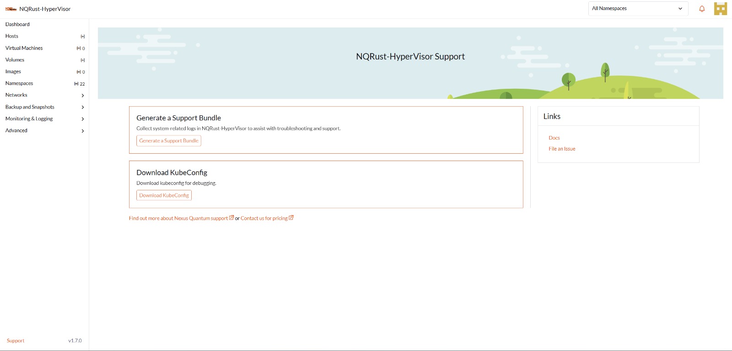Click the external link icon after Nexus Quantum support
732x351 pixels.
pos(231,218)
